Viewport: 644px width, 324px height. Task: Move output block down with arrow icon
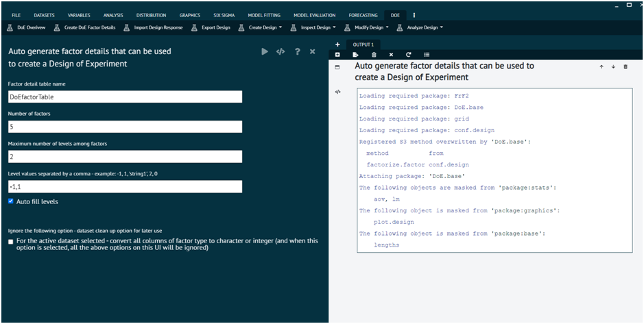tap(613, 67)
